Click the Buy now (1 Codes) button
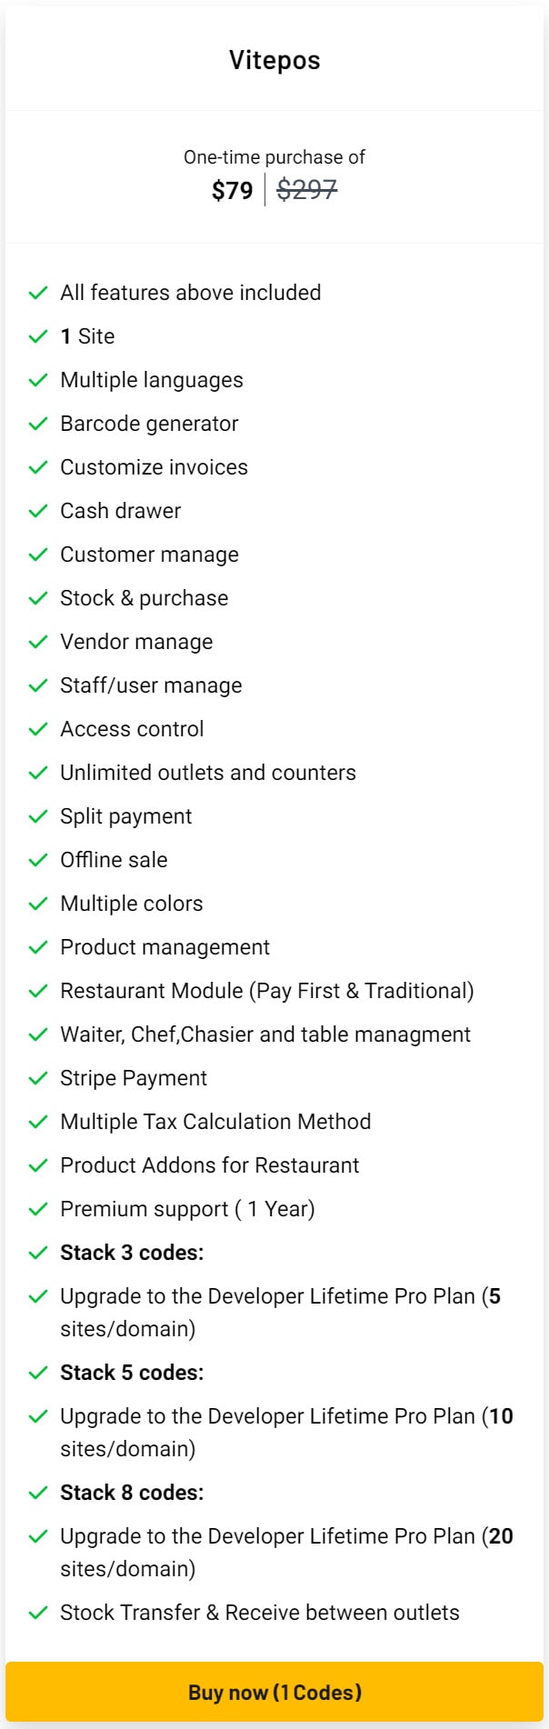 274,1692
